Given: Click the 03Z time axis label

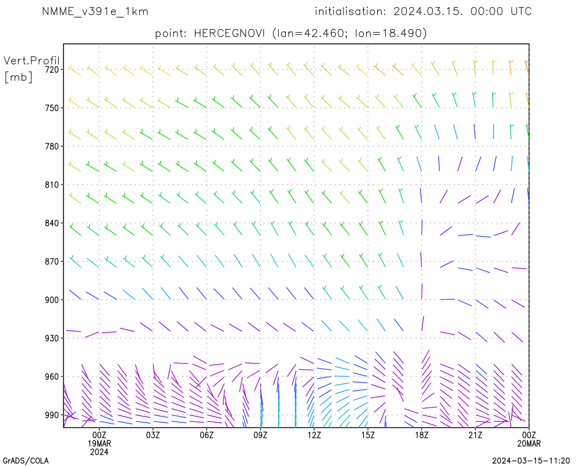Looking at the screenshot, I should [153, 435].
